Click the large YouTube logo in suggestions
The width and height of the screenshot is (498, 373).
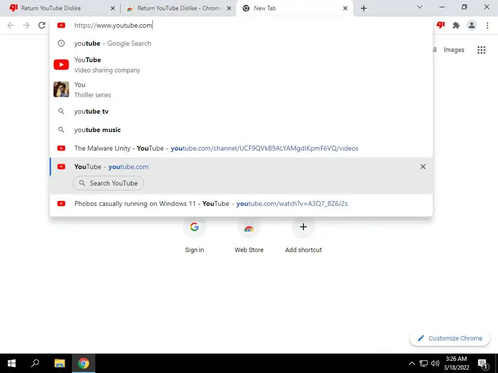(x=61, y=65)
